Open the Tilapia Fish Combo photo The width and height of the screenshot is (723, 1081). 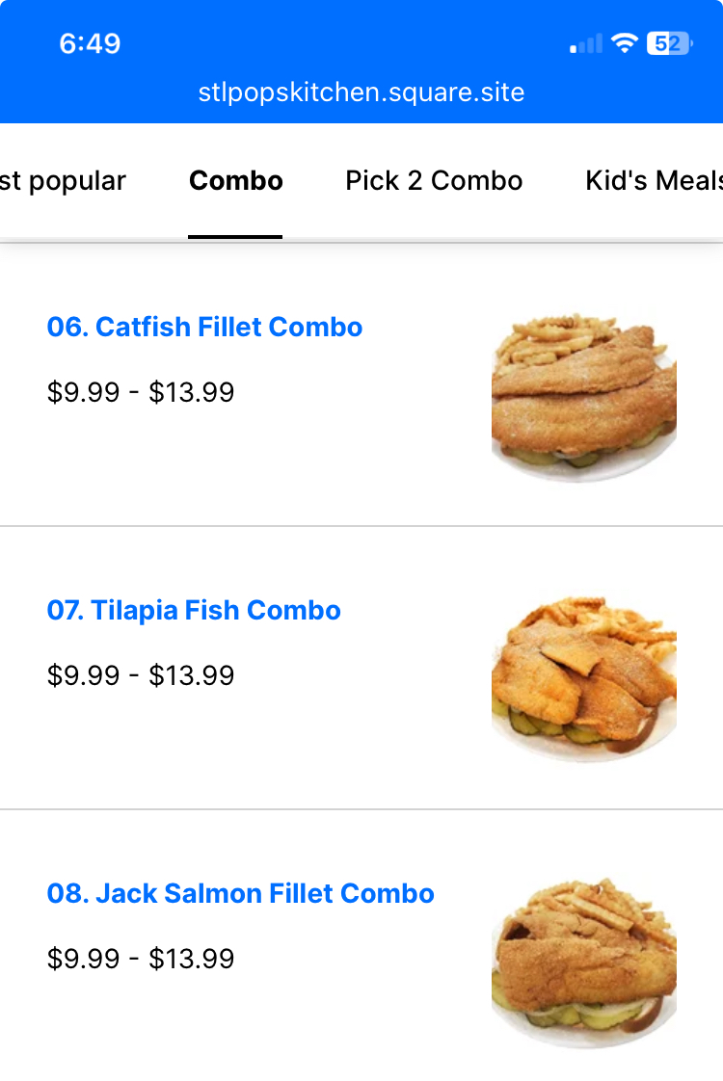(583, 679)
